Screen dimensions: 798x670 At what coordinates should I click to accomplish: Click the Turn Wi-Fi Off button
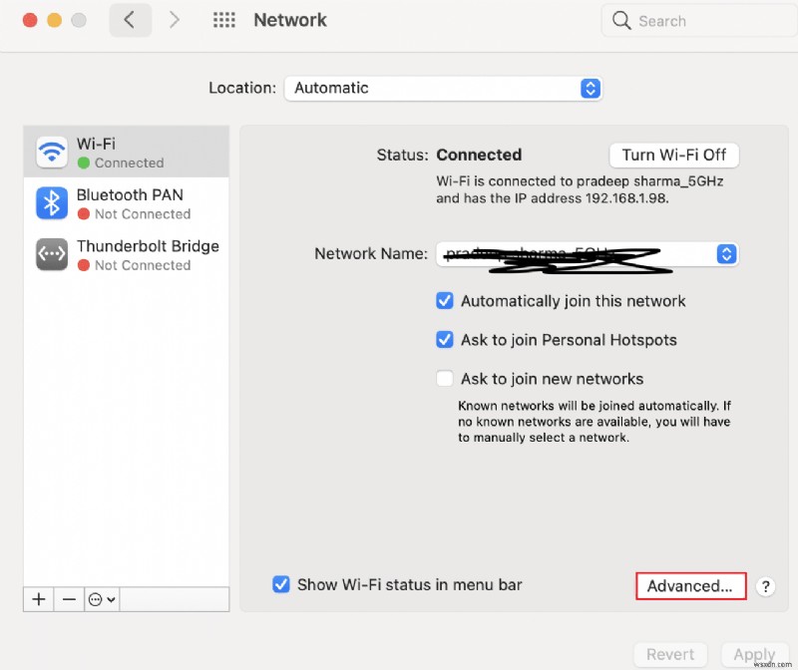[673, 155]
